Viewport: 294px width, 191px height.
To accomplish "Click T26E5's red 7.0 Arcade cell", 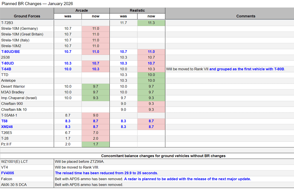I will pos(96,133).
